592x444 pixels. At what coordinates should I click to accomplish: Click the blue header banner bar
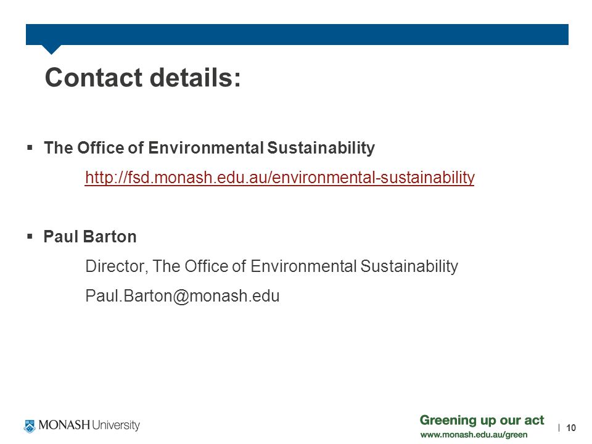[x=297, y=35]
